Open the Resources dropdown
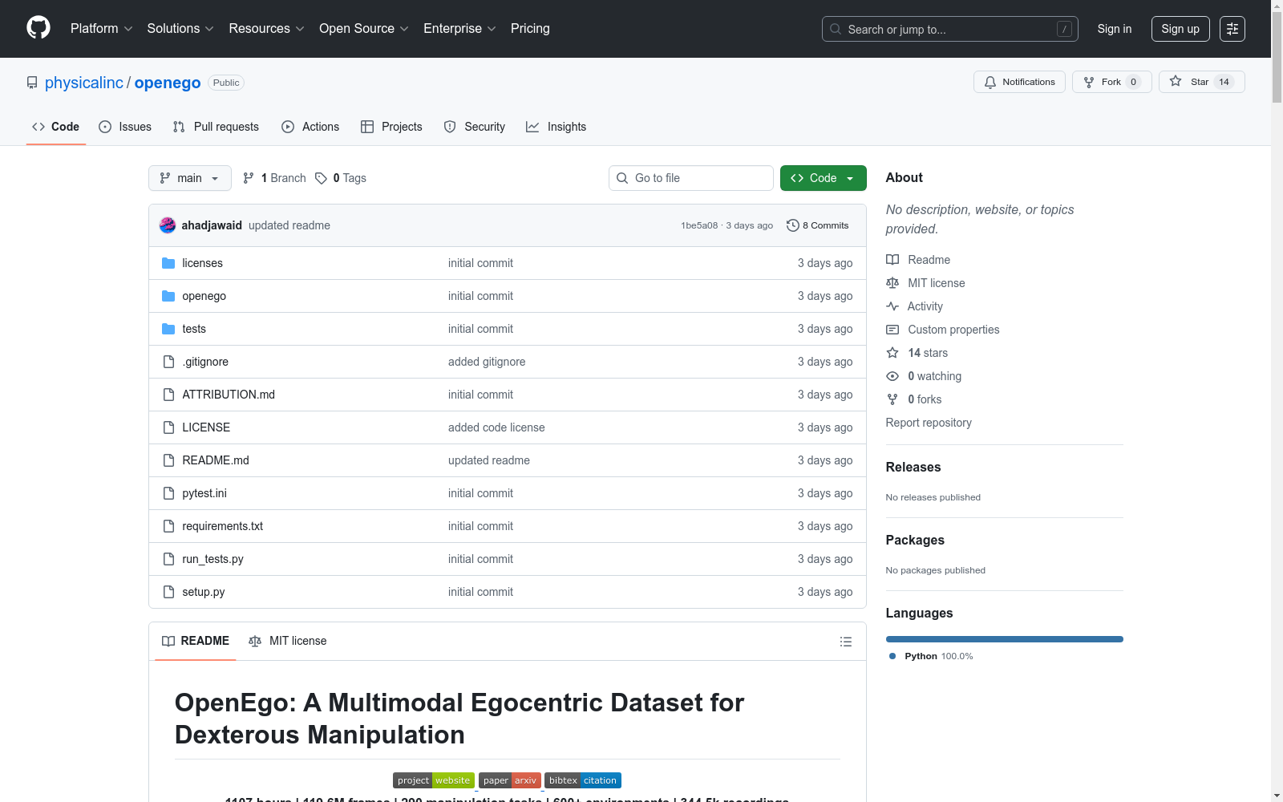This screenshot has height=802, width=1283. coord(266,29)
